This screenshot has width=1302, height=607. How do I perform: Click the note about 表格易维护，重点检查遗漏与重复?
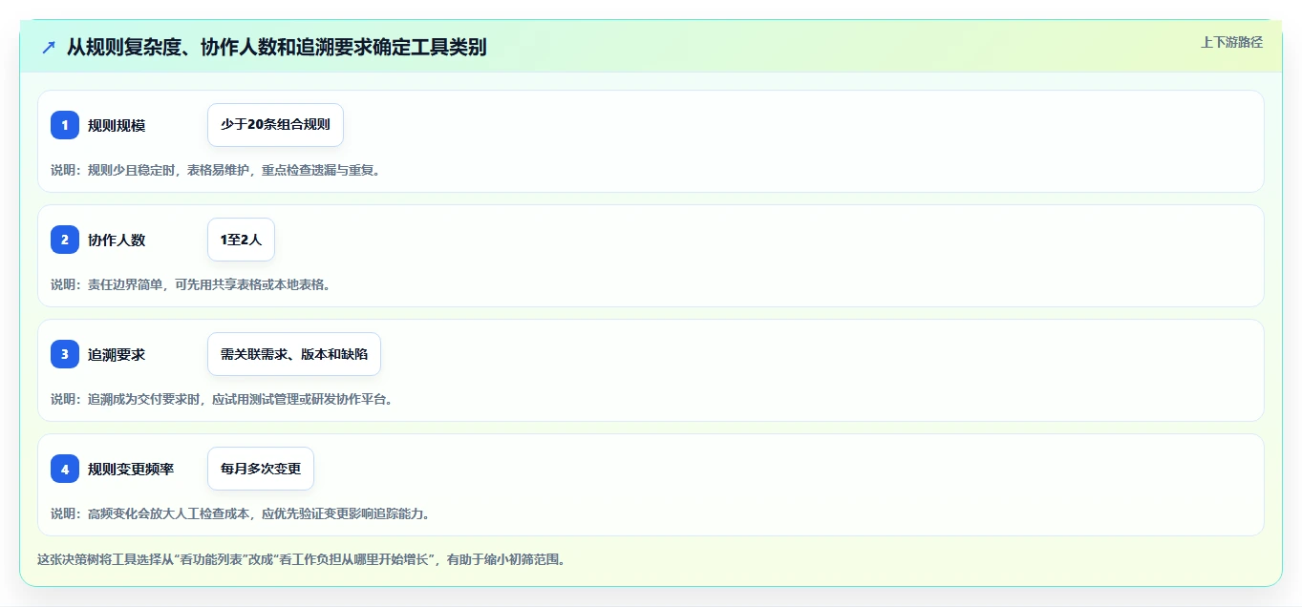[x=215, y=170]
